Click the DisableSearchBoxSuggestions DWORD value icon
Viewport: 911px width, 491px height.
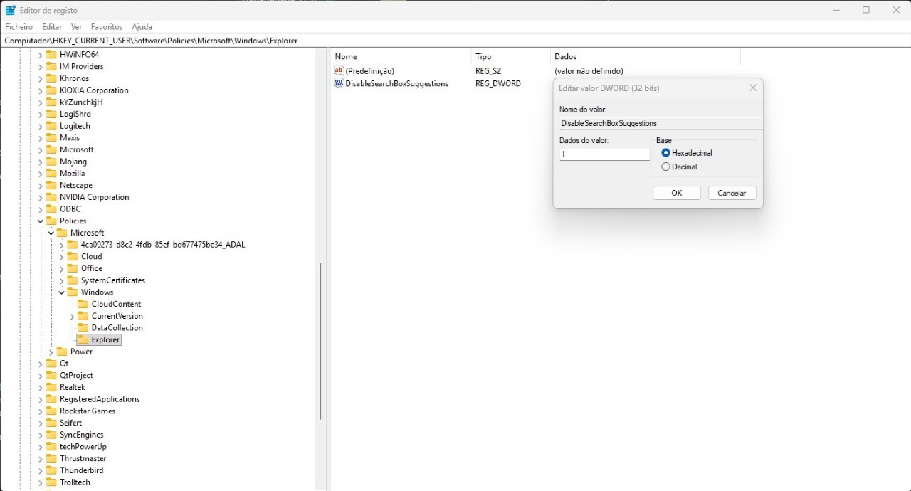[339, 83]
